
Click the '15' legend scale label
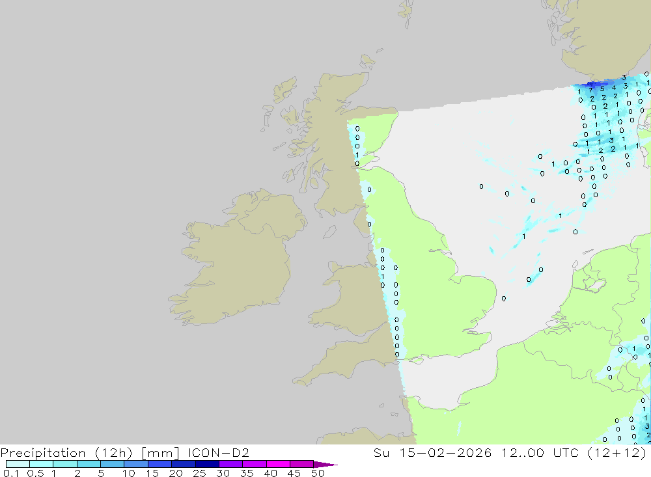152,473
